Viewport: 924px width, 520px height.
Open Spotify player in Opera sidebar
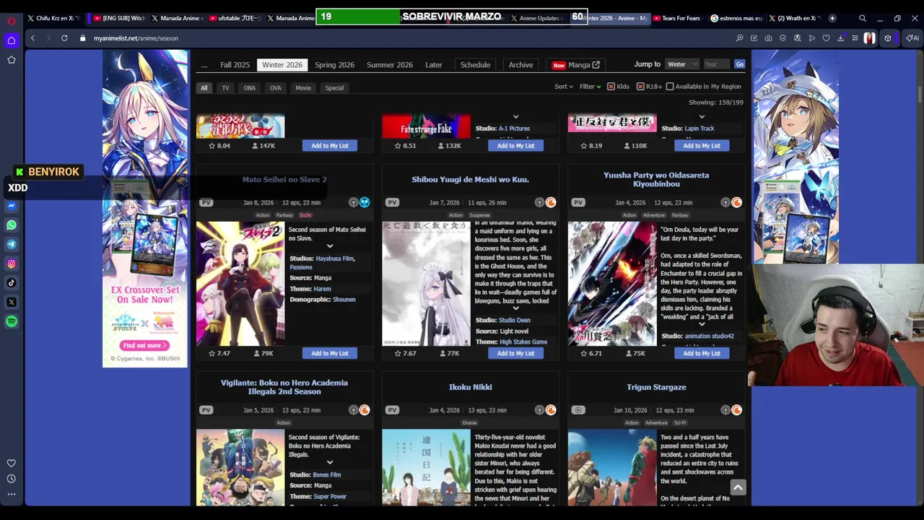tap(12, 321)
